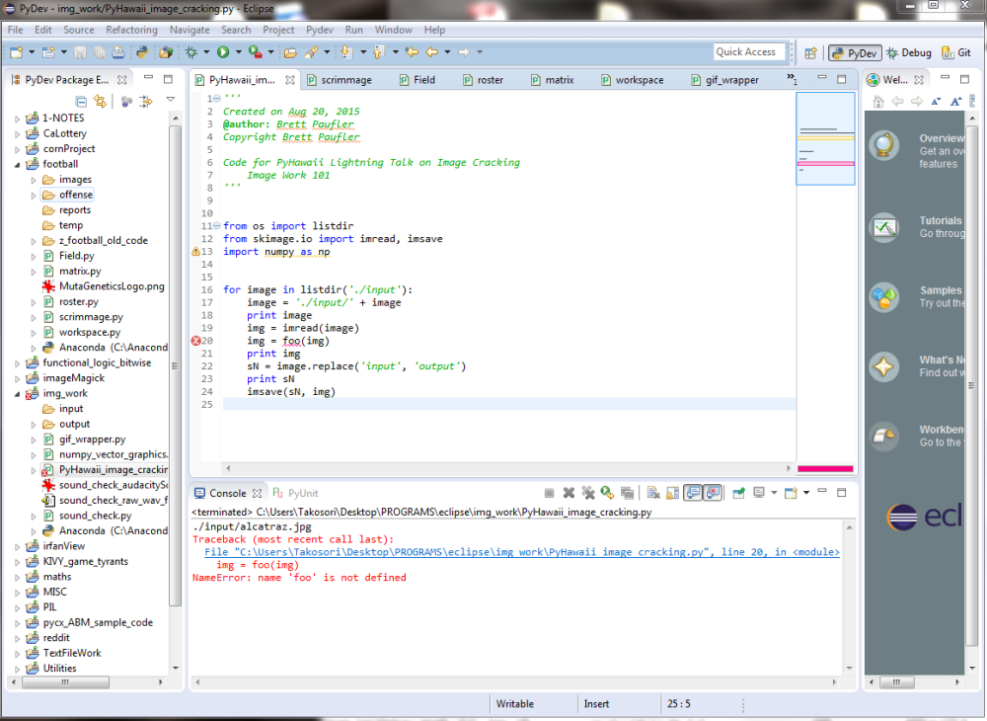Click the Open Console icon

coord(792,493)
